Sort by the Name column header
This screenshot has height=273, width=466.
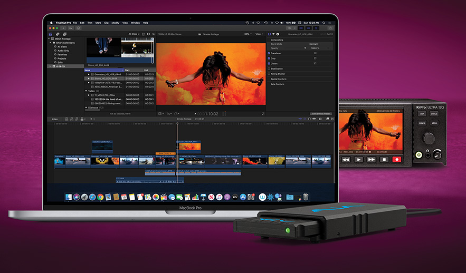pyautogui.click(x=104, y=70)
